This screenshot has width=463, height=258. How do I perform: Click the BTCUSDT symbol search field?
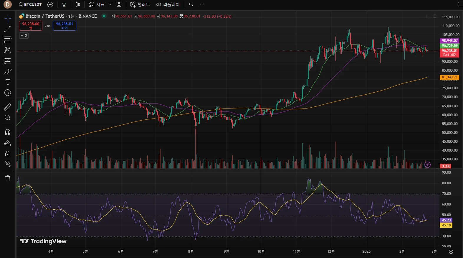[x=30, y=4]
